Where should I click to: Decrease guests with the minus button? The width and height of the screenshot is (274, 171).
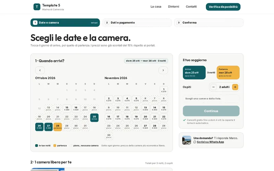point(213,87)
